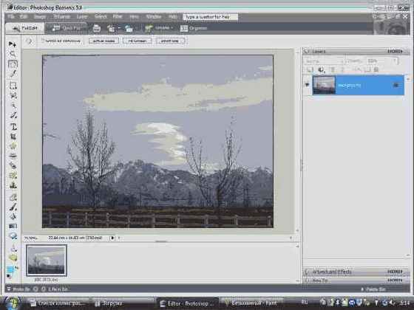The height and width of the screenshot is (310, 414).
Task: Open the Organizer
Action: click(194, 28)
